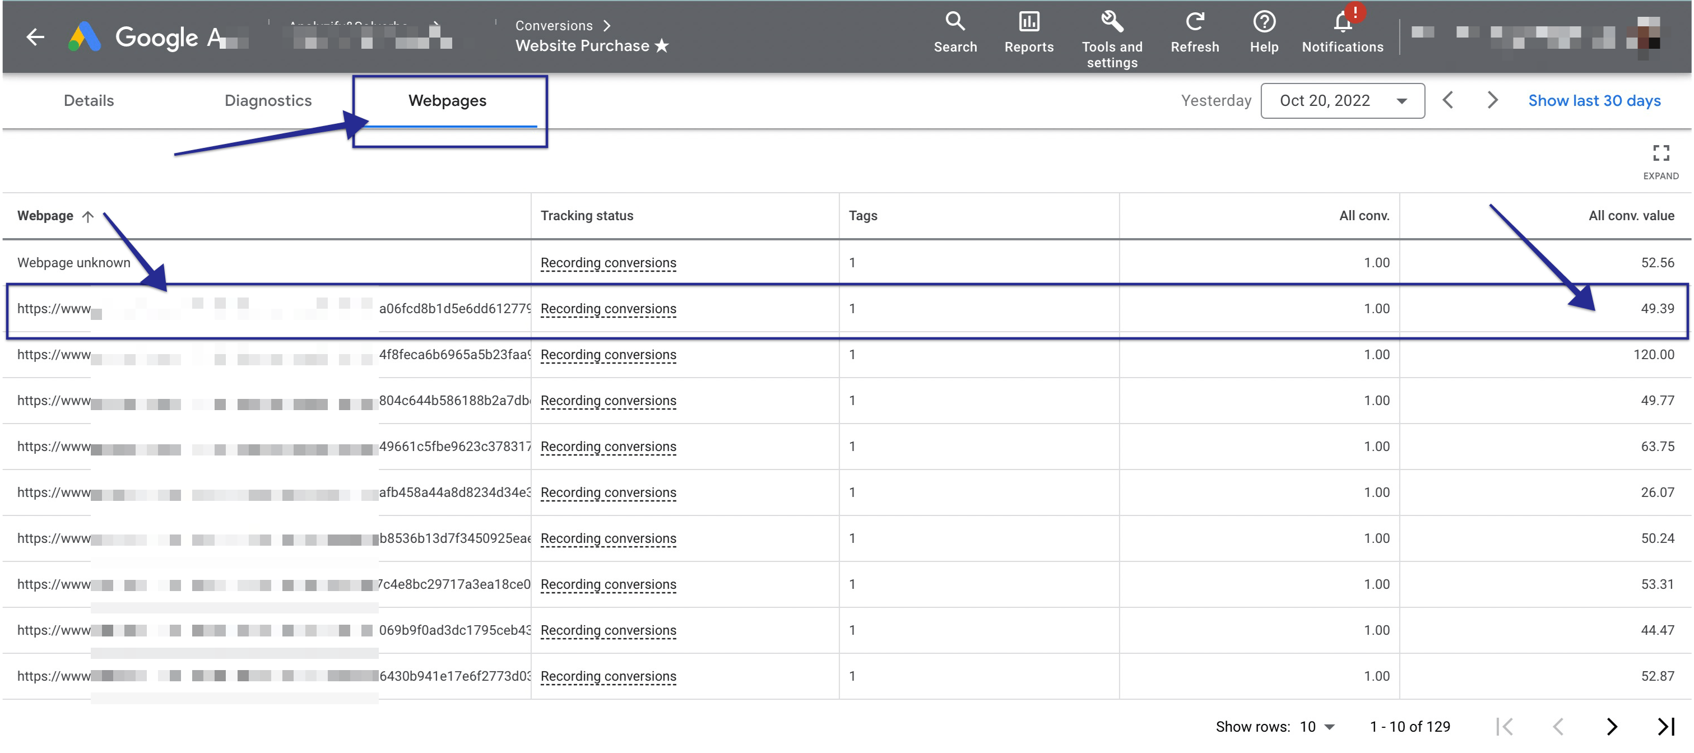The image size is (1694, 753).
Task: Click the Conversions breadcrumb link
Action: (554, 25)
